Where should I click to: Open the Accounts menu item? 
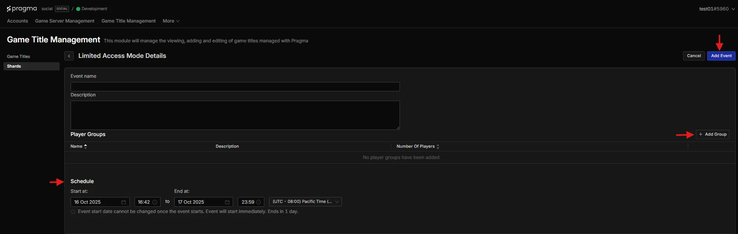pyautogui.click(x=18, y=21)
